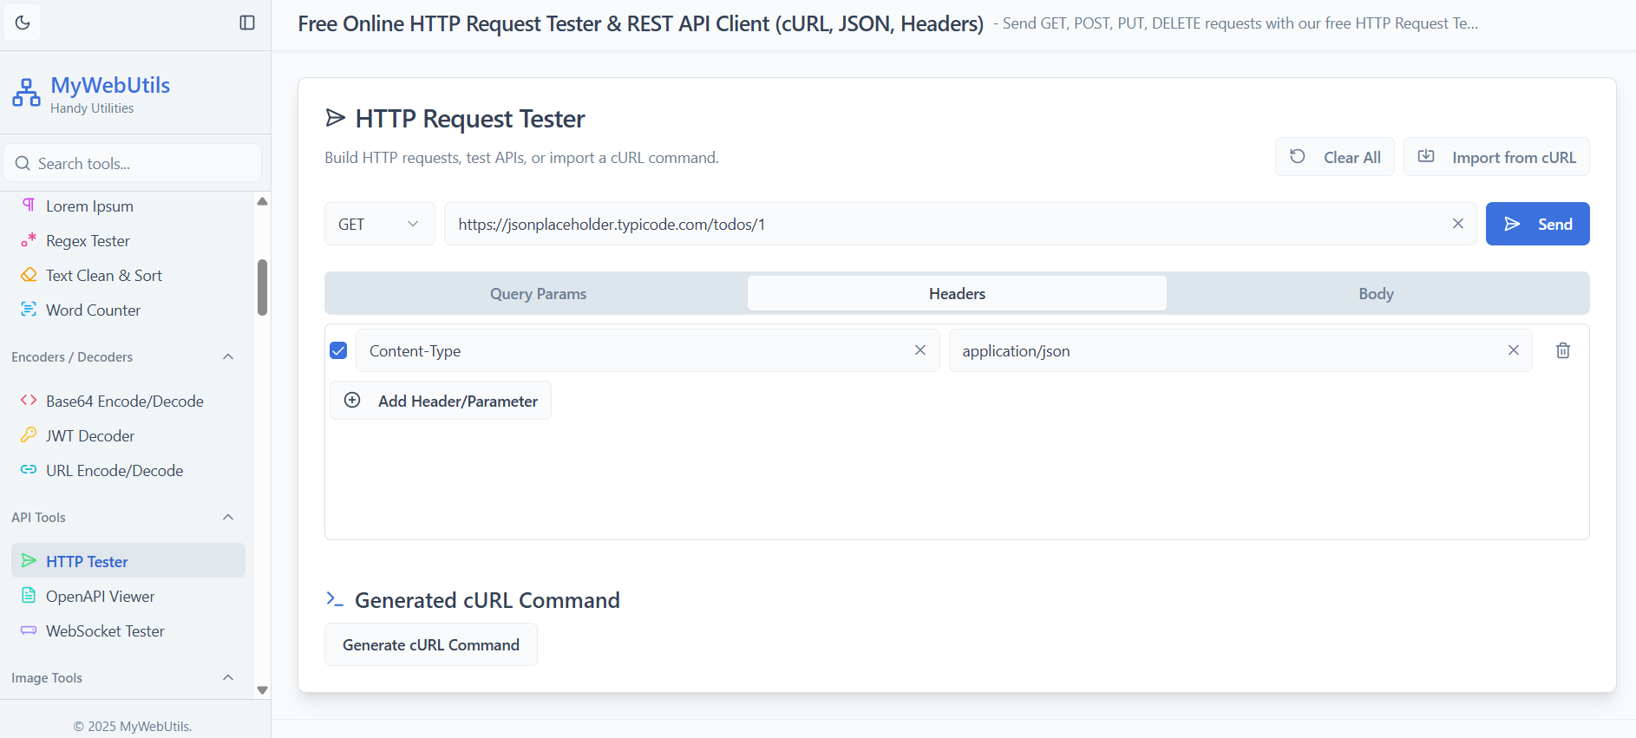The width and height of the screenshot is (1636, 738).
Task: Click the MyWebUtils logo icon
Action: tap(26, 93)
